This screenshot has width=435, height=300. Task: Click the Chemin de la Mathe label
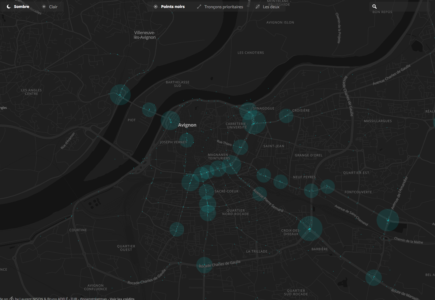pyautogui.click(x=408, y=240)
